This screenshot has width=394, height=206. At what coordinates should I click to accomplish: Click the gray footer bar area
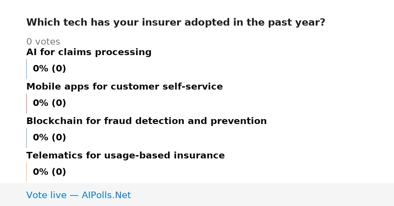point(197,195)
